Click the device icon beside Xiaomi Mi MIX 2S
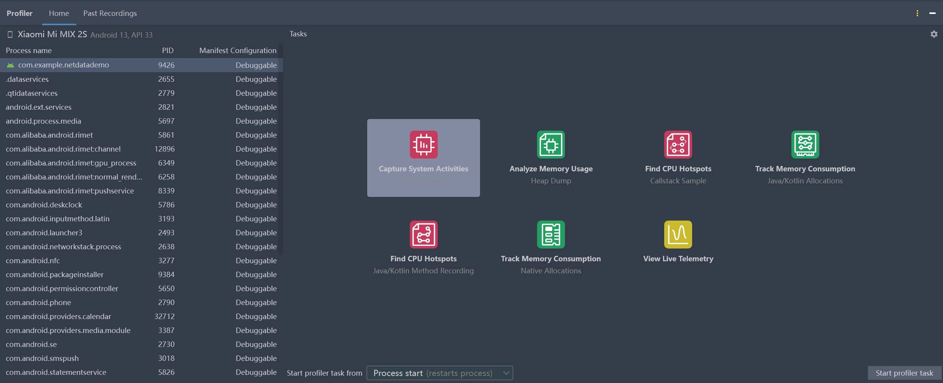 click(x=10, y=34)
